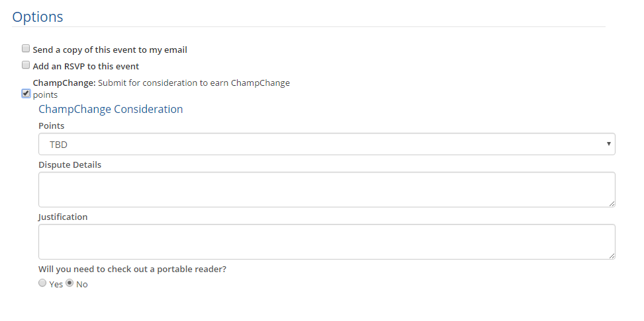The image size is (644, 321).
Task: Select the No radio button
Action: (69, 283)
